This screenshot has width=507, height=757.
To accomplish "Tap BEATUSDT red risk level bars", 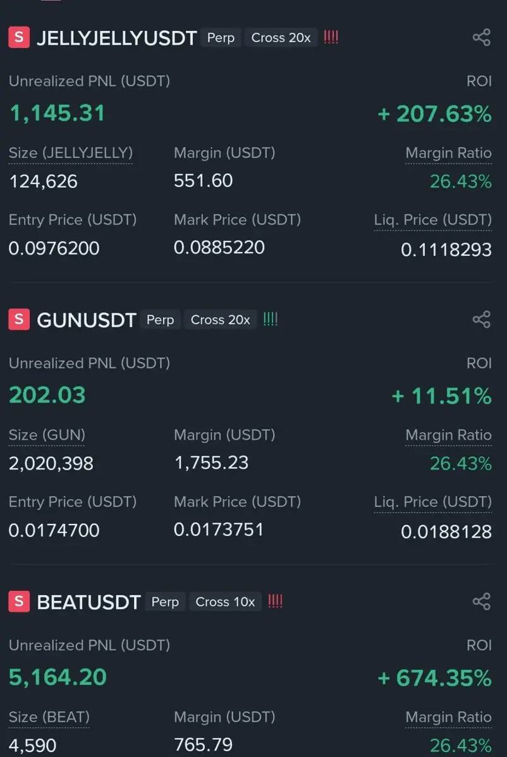I will pos(275,601).
